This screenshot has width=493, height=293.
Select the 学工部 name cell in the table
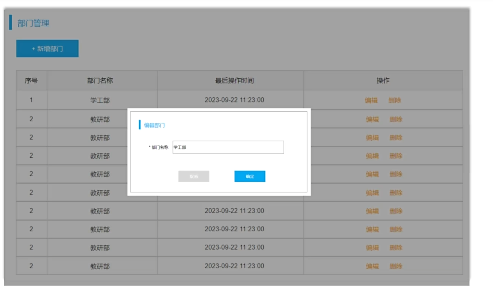(100, 100)
